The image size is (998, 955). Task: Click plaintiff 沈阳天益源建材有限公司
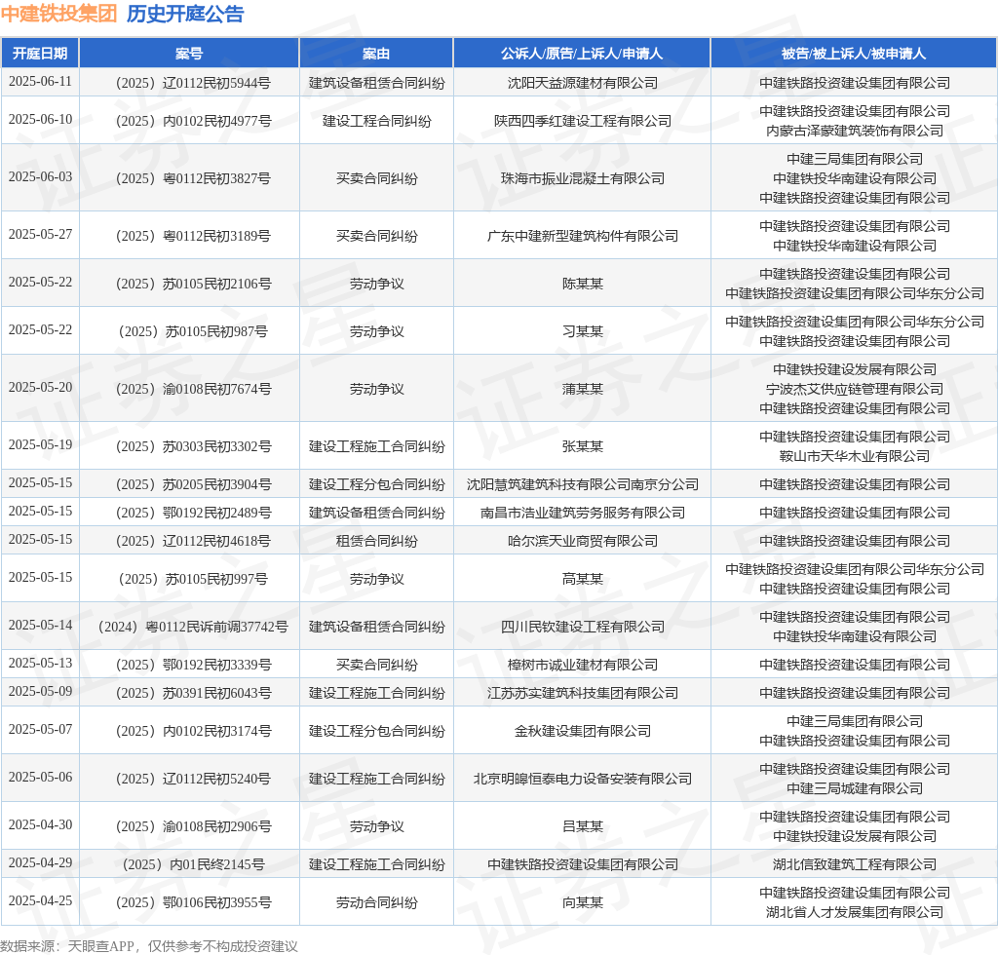tap(583, 83)
